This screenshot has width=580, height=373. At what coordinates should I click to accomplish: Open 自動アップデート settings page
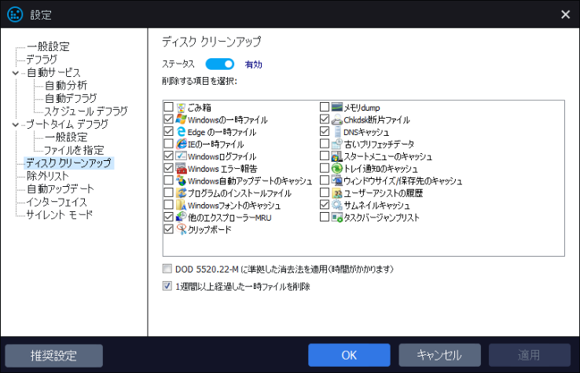[x=61, y=189]
